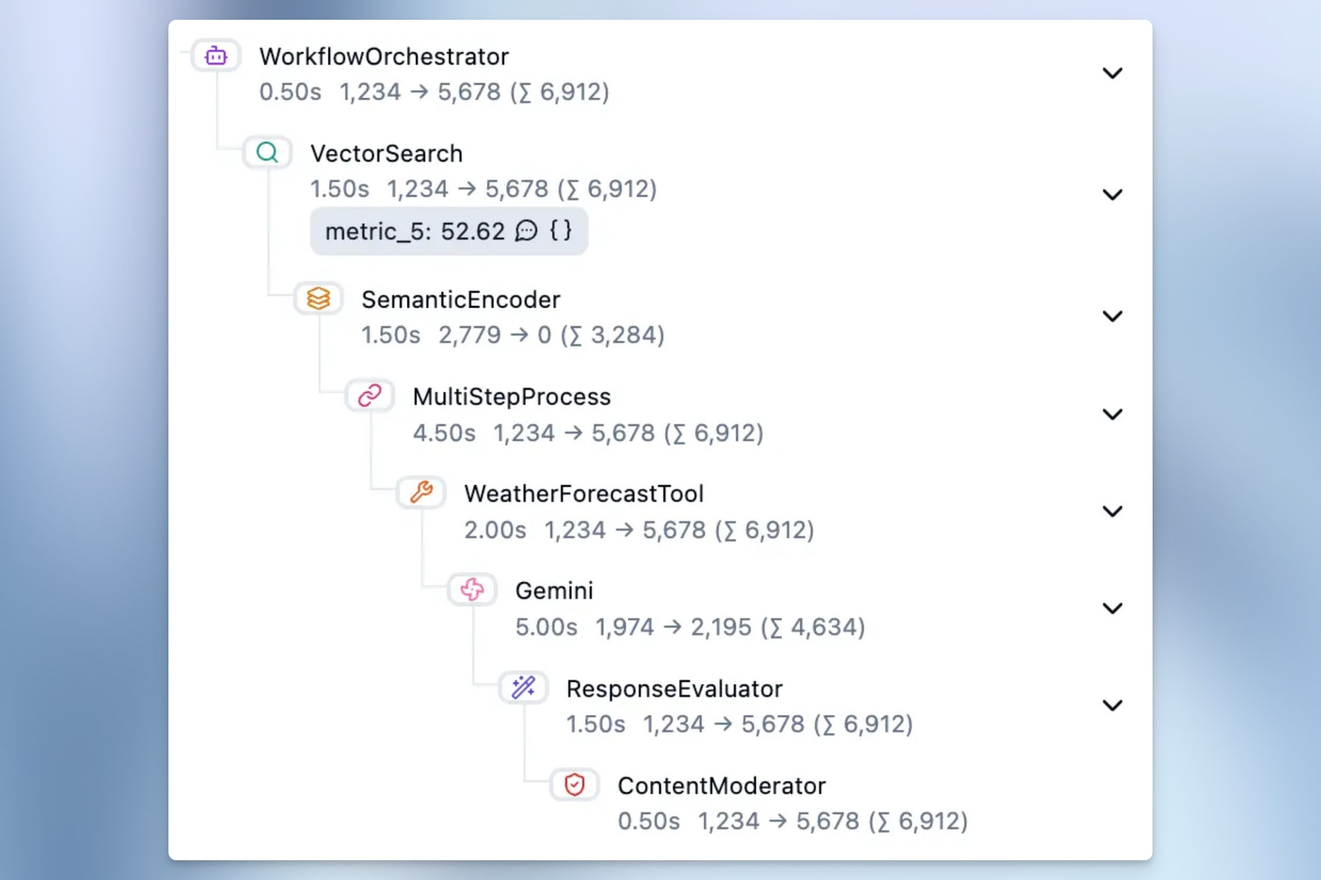This screenshot has height=880, width=1321.
Task: Expand the VectorSearch row chevron
Action: [x=1112, y=195]
